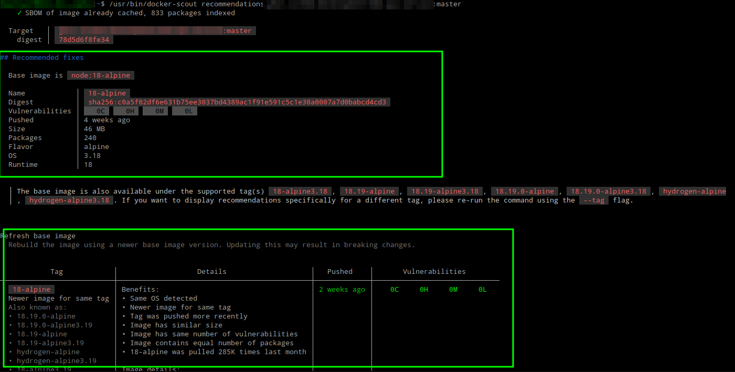This screenshot has width=735, height=372.
Task: Click the 'Pushed' column header
Action: (340, 272)
